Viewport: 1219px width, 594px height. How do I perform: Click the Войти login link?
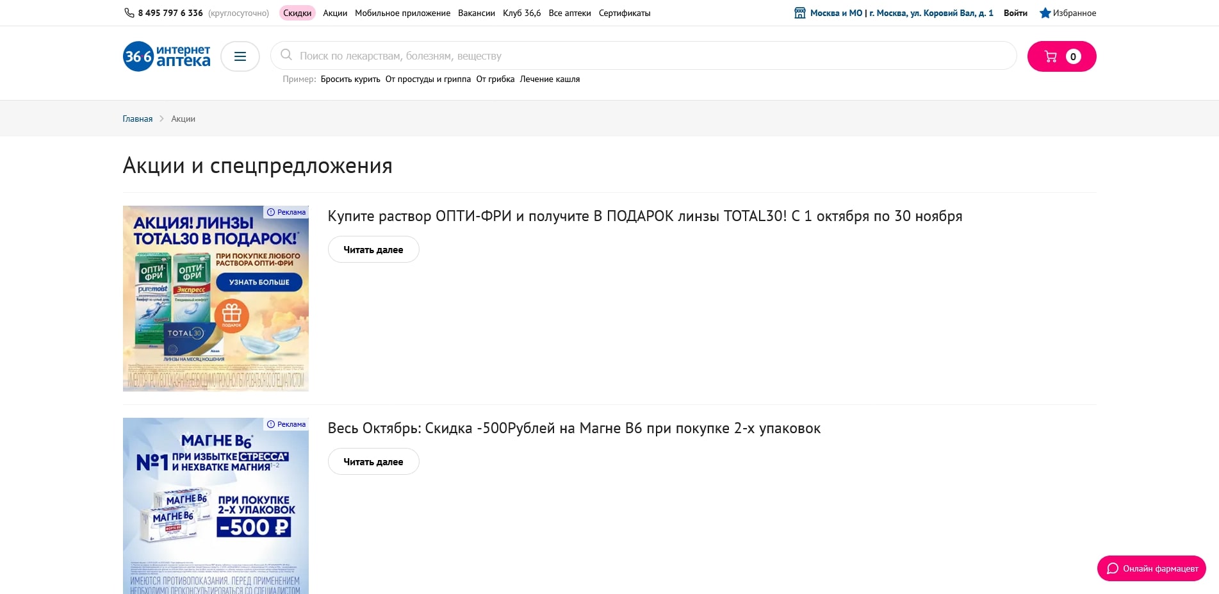point(1015,13)
